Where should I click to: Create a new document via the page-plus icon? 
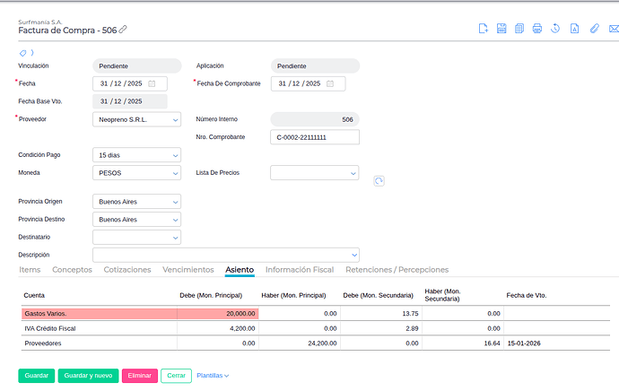click(484, 29)
